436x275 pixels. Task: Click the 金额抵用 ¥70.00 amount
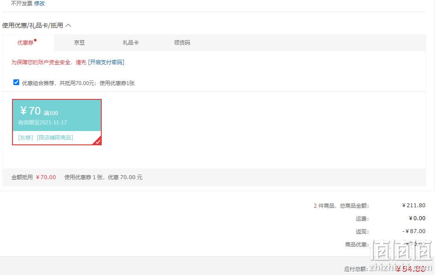[x=46, y=177]
